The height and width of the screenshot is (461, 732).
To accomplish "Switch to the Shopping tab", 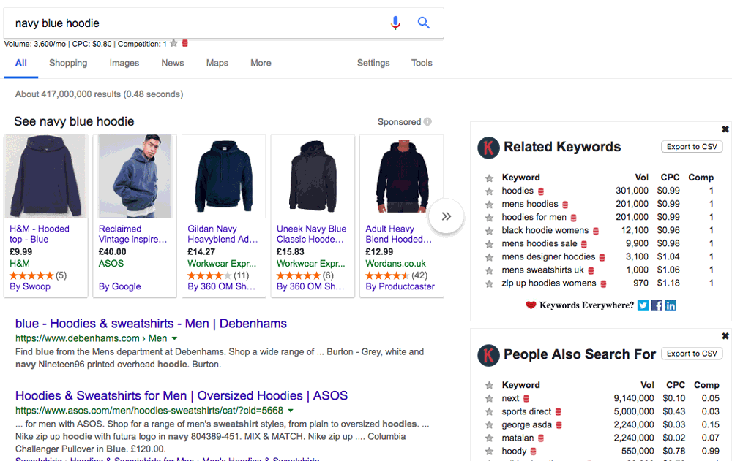I will pyautogui.click(x=67, y=63).
